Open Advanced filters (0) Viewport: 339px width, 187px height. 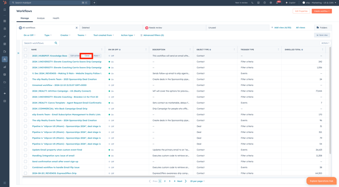click(x=152, y=35)
